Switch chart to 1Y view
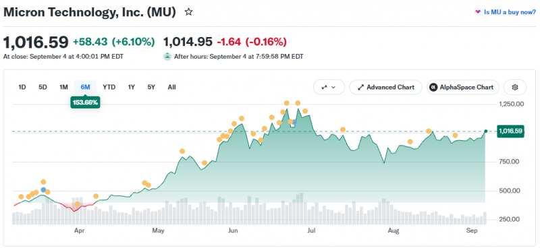540x248 pixels. click(x=131, y=88)
